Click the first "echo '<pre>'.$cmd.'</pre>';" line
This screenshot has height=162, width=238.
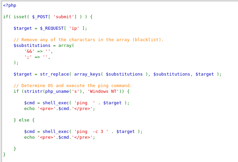(60, 109)
